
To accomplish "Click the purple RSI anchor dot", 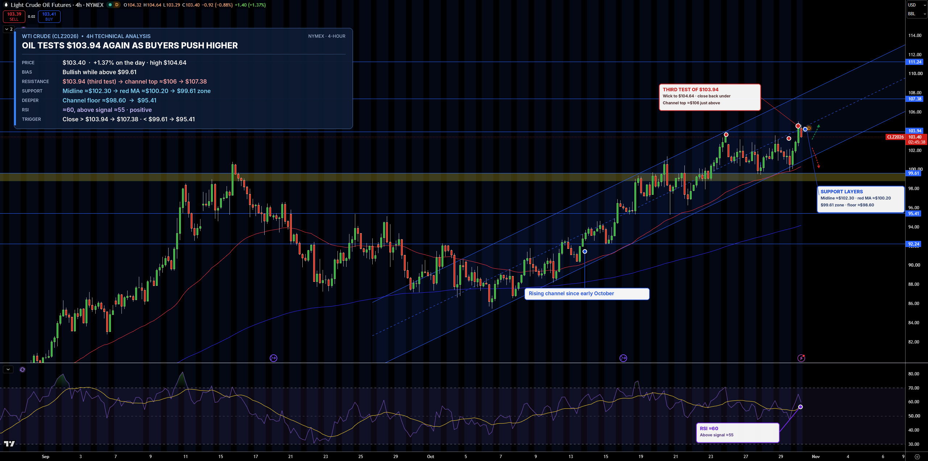I will tap(800, 407).
